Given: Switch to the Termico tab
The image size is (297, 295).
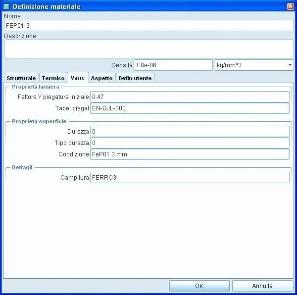Looking at the screenshot, I should (x=53, y=78).
